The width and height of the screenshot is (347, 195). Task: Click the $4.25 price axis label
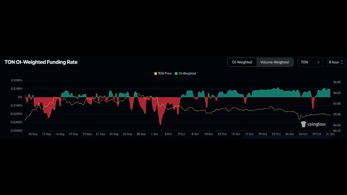click(x=337, y=131)
